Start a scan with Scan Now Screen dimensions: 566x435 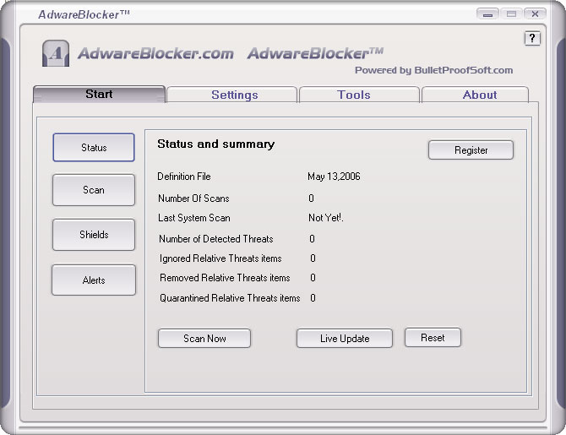coord(204,338)
